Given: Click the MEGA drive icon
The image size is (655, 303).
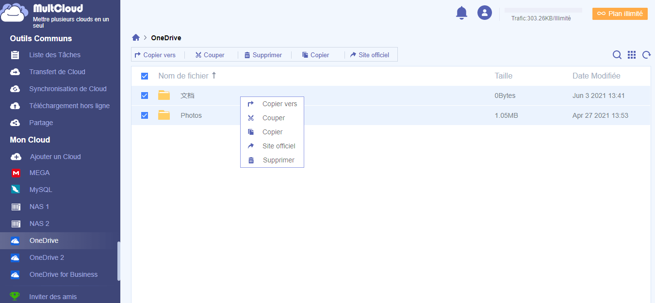Looking at the screenshot, I should coord(16,173).
